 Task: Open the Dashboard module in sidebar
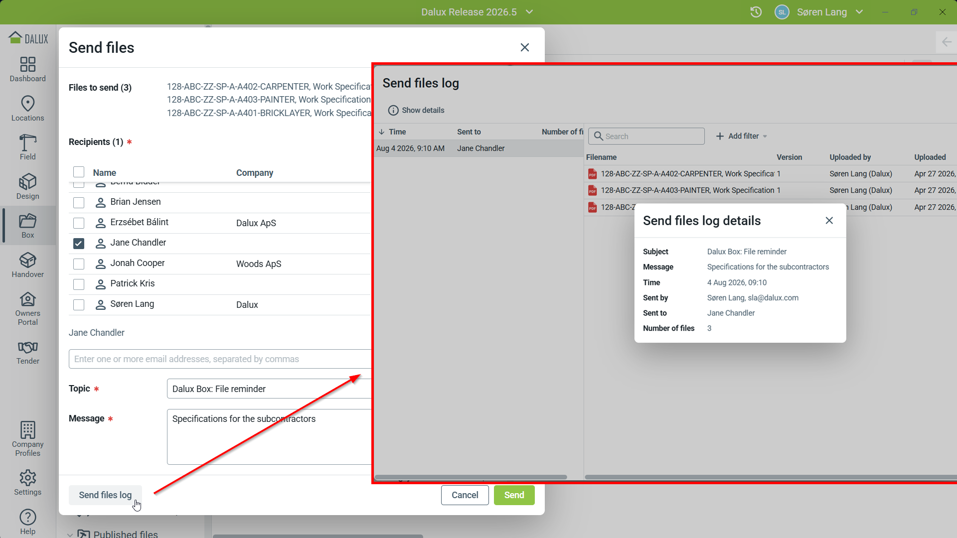point(28,69)
